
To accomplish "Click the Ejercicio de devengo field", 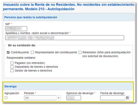I will (x=74, y=98).
